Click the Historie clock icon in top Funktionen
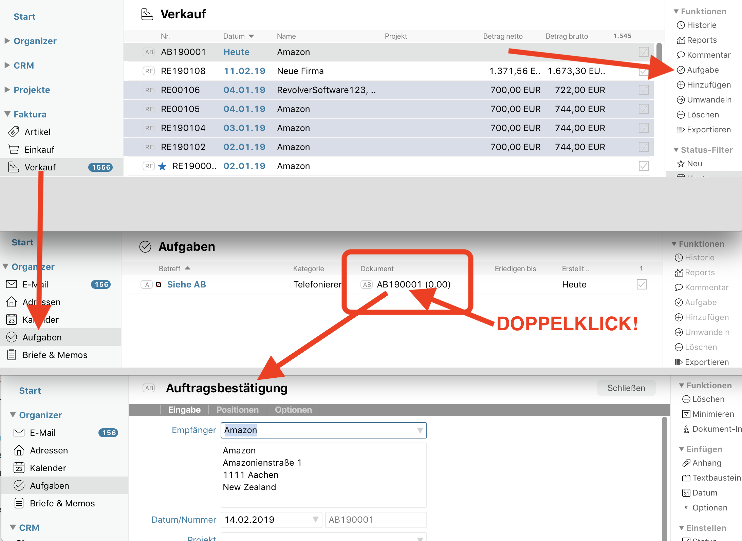 pos(681,25)
